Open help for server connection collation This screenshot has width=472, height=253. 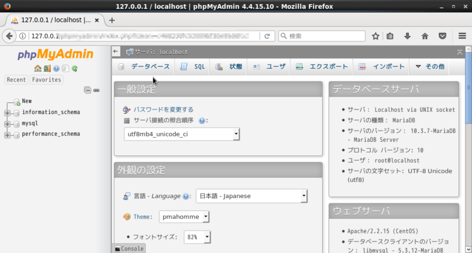202,121
